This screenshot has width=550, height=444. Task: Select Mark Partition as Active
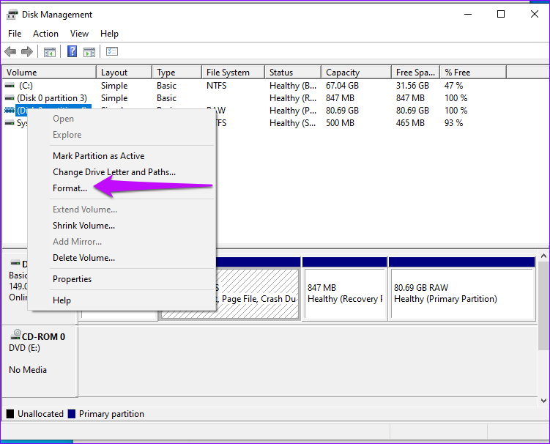pos(99,156)
